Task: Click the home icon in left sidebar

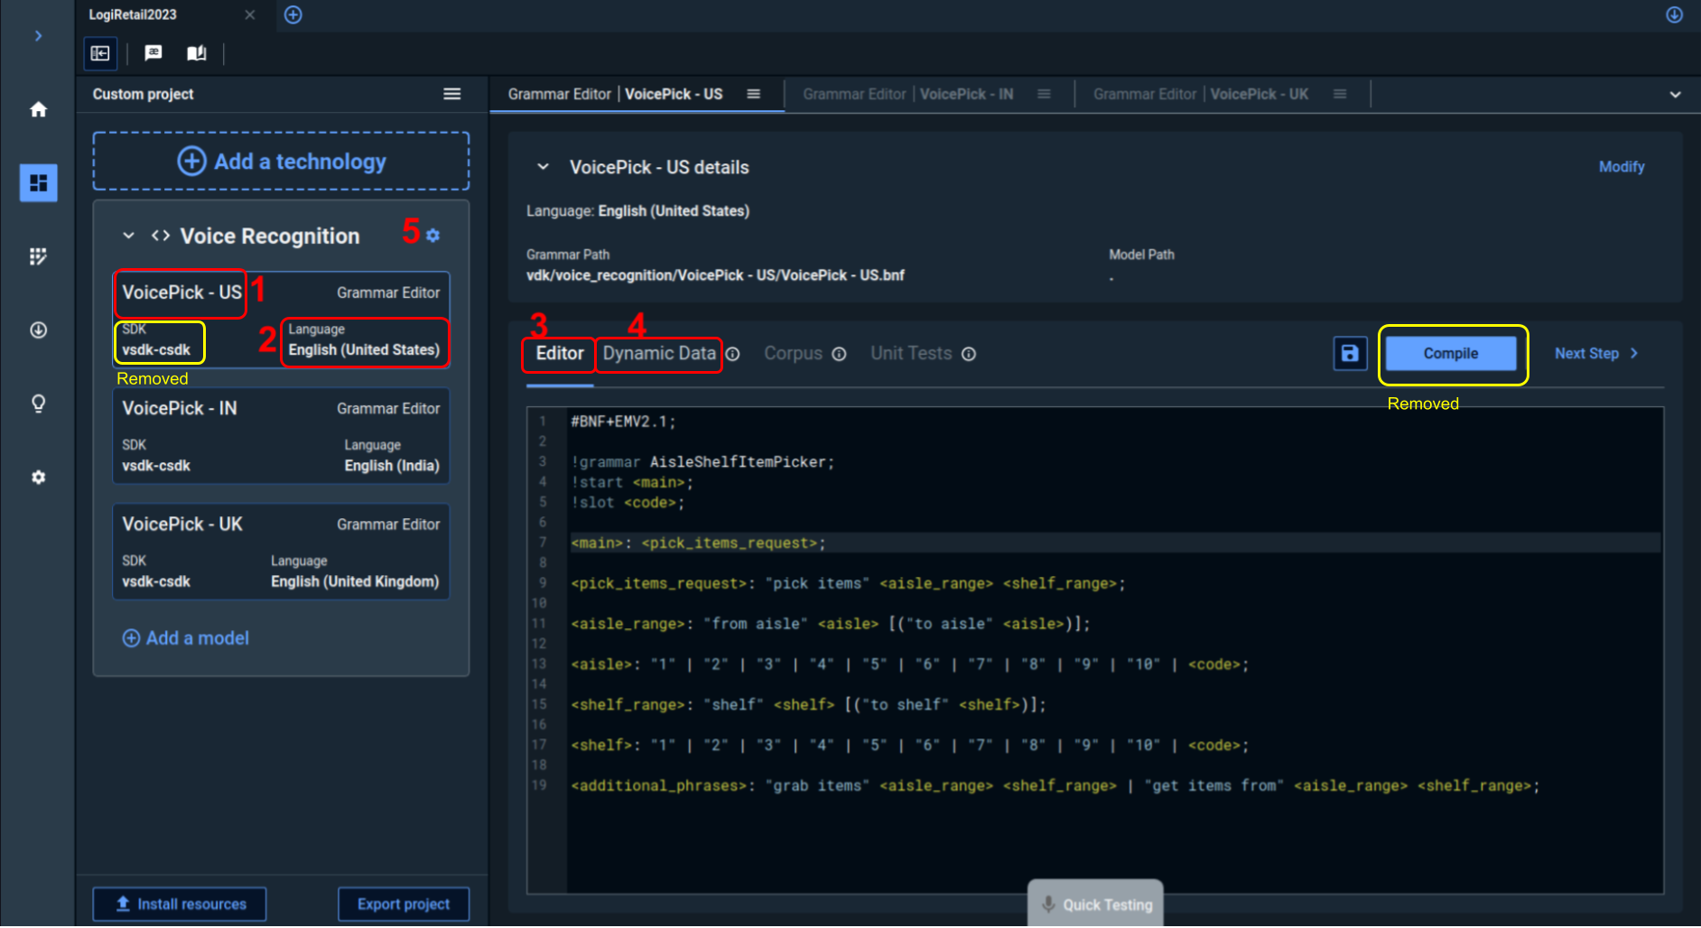Action: 38,110
